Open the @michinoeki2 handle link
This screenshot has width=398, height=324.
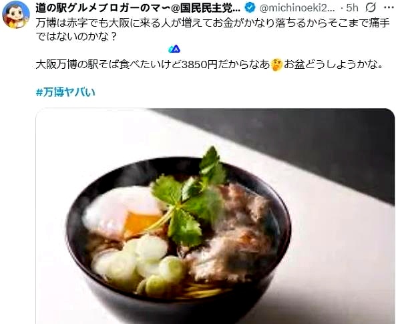click(x=297, y=9)
